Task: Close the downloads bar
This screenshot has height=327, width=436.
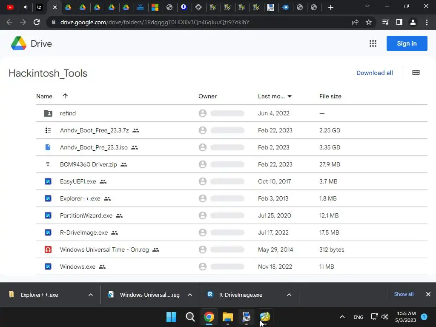Action: pos(428,294)
